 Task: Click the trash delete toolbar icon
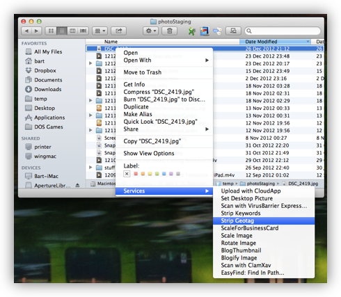tap(170, 31)
